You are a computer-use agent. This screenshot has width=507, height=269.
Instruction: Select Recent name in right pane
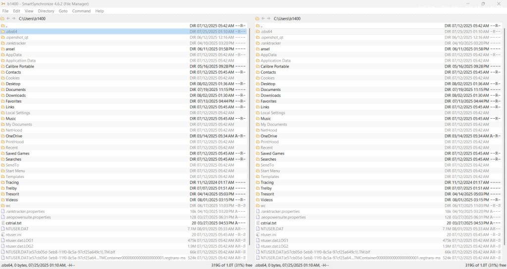click(x=267, y=148)
